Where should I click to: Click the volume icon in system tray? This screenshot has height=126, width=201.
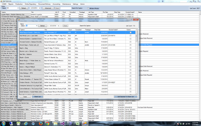189,124
